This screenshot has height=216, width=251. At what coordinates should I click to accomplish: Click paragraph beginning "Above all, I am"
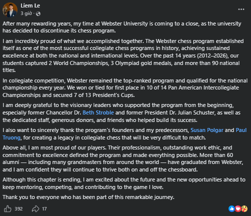[x=123, y=158]
